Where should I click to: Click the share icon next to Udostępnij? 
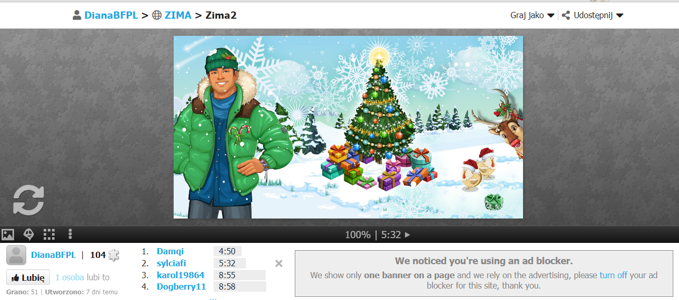coord(566,16)
